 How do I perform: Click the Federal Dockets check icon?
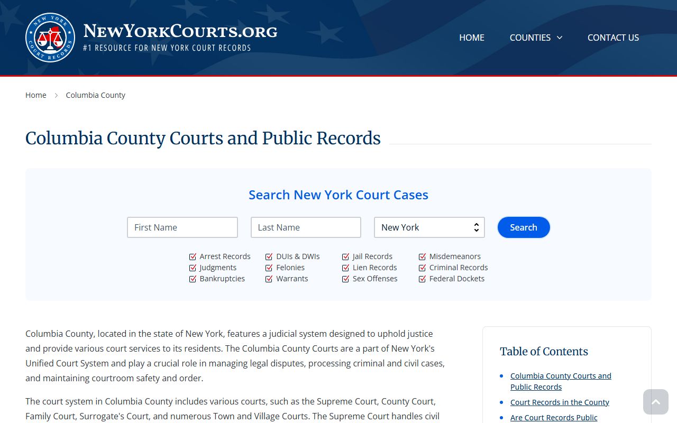pos(423,279)
